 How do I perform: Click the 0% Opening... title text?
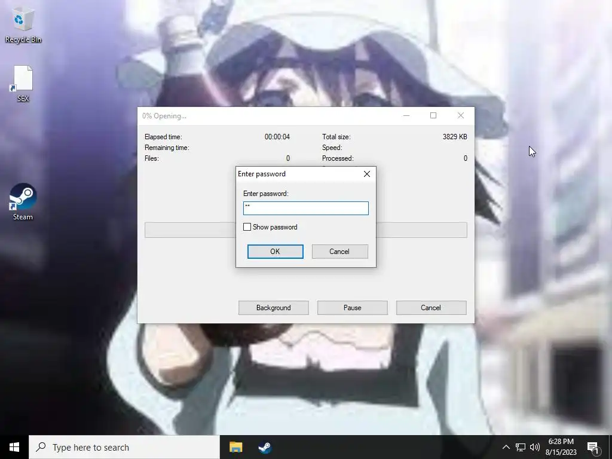pyautogui.click(x=164, y=116)
